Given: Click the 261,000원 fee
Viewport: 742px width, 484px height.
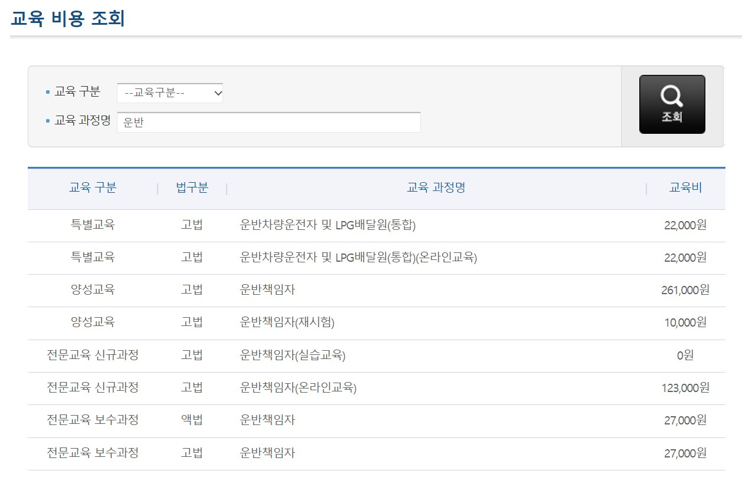Looking at the screenshot, I should (x=685, y=290).
